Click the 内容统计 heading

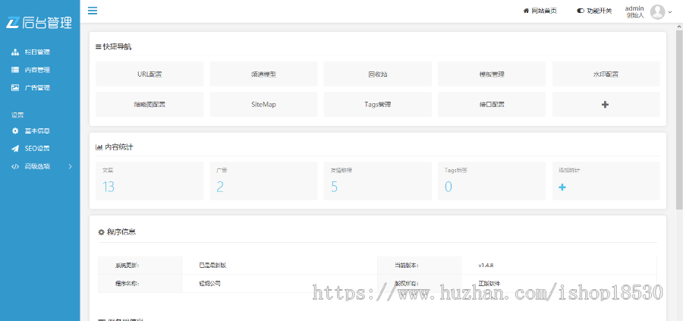119,147
